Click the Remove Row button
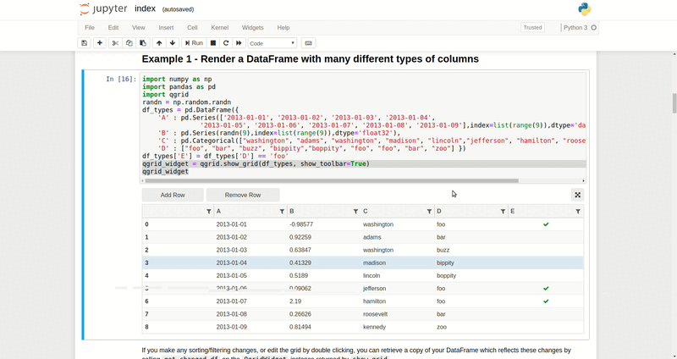The width and height of the screenshot is (677, 359). 243,195
